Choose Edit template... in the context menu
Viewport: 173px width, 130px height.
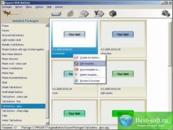pyautogui.click(x=90, y=64)
